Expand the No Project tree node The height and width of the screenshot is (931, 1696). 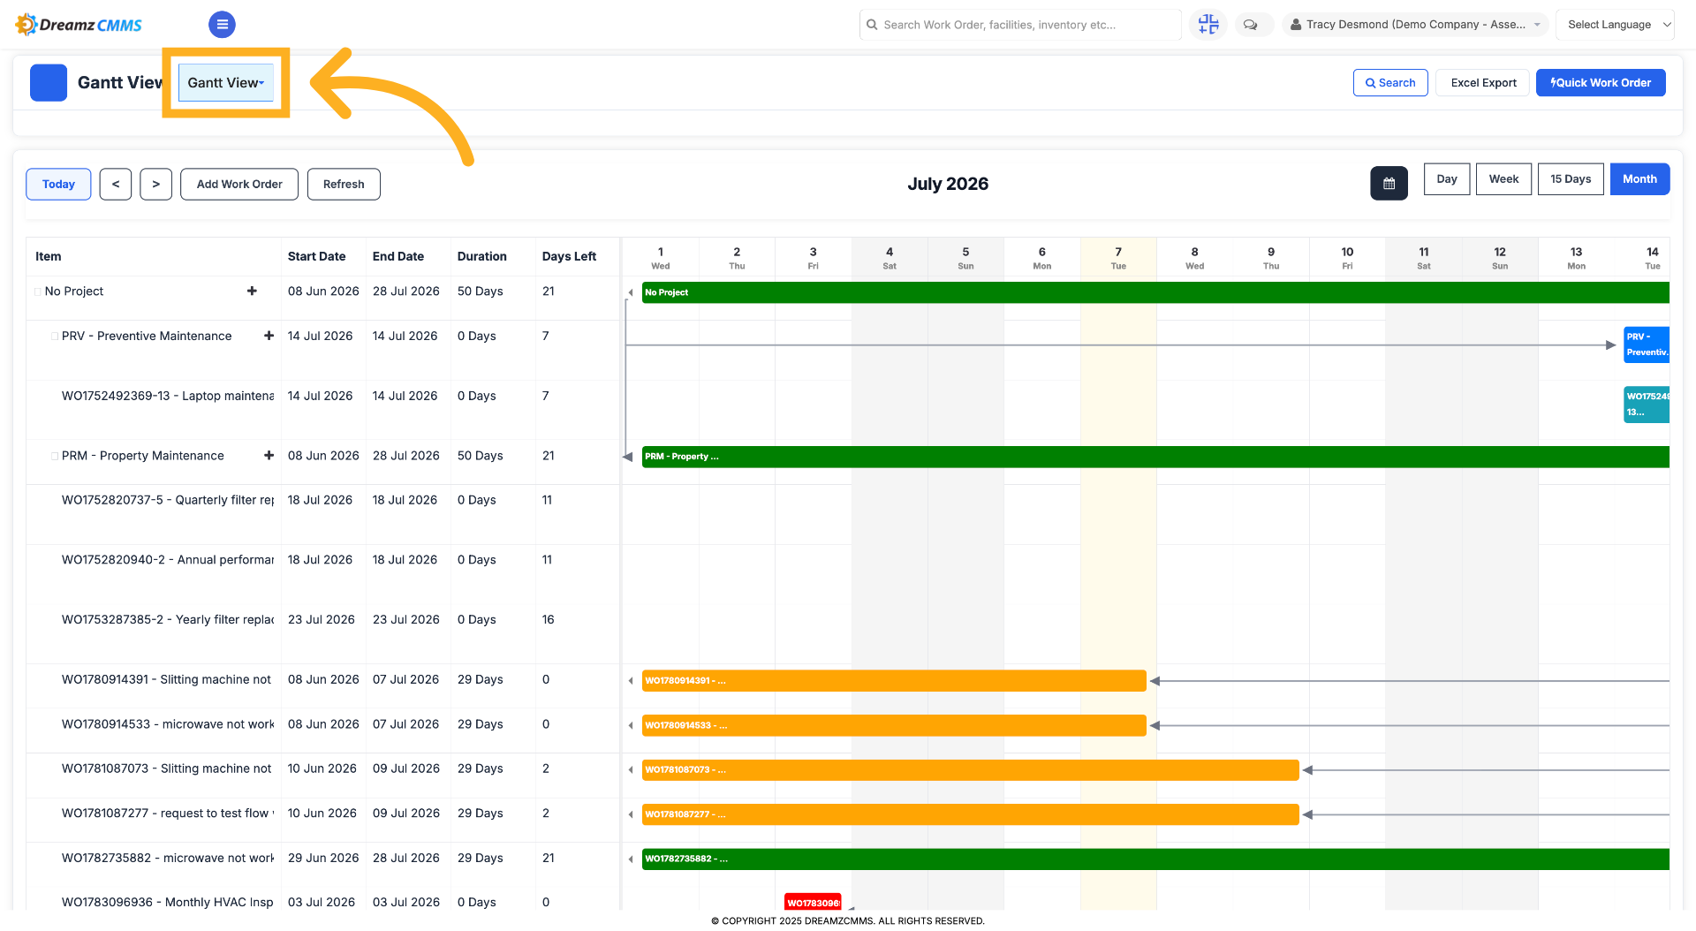coord(38,291)
